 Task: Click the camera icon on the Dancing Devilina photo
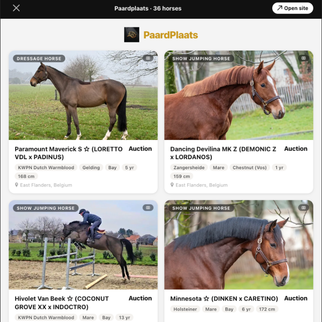pyautogui.click(x=303, y=58)
